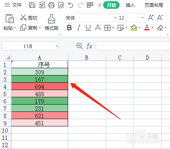170x149 pixels.
Task: Open the font size 12 dropdown
Action: click(142, 18)
